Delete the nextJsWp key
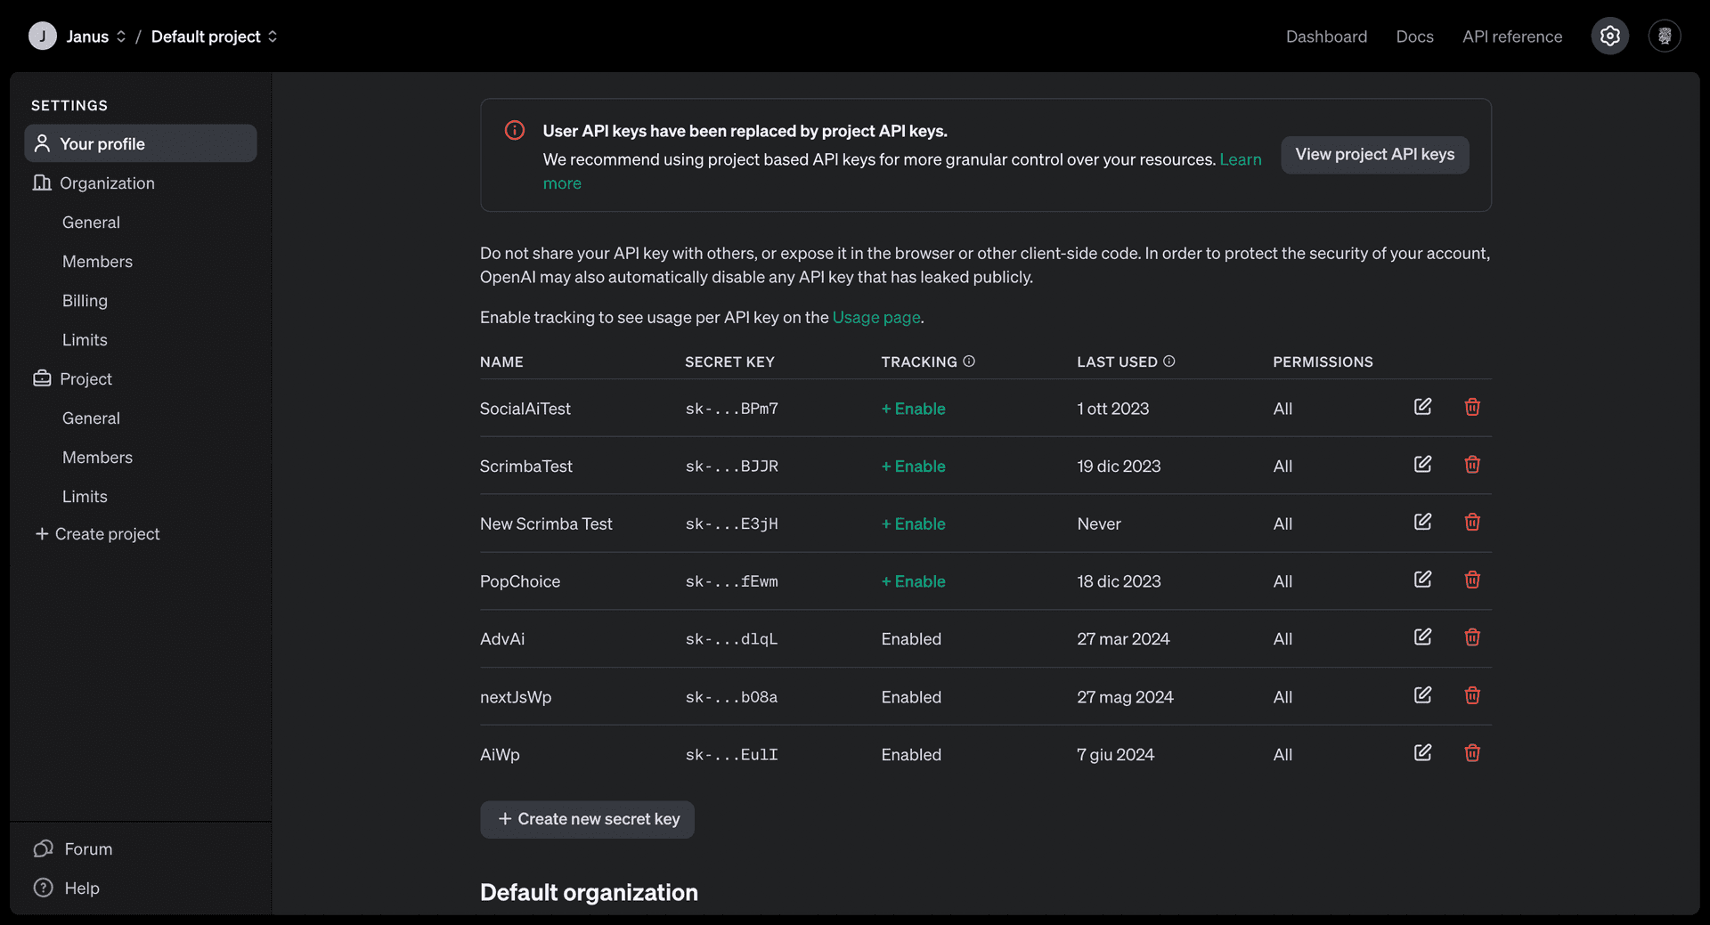 [1472, 695]
